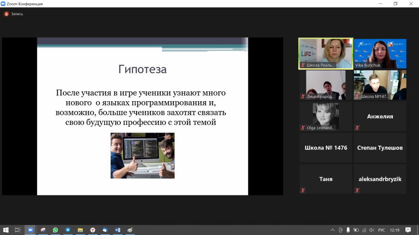Viewport: 419px width, 235px height.
Task: Open Microsoft Word from taskbar
Action: [117, 230]
